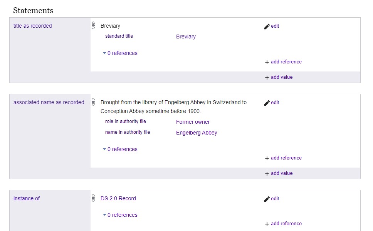The width and height of the screenshot is (373, 231).
Task: Open the associated name as recorded property
Action: pos(49,102)
